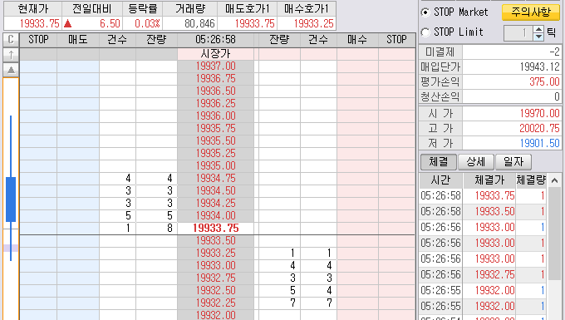Increase tick value with stepper up arrow

coord(538,29)
